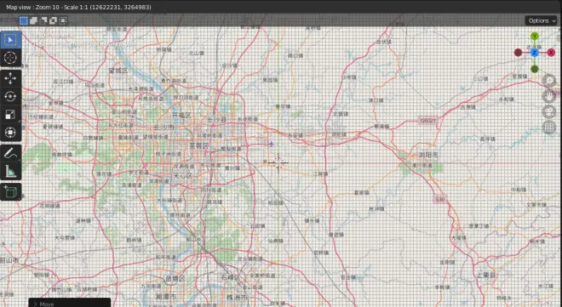Activate the 3D Cursor tool
Image resolution: width=562 pixels, height=307 pixels.
tap(10, 57)
